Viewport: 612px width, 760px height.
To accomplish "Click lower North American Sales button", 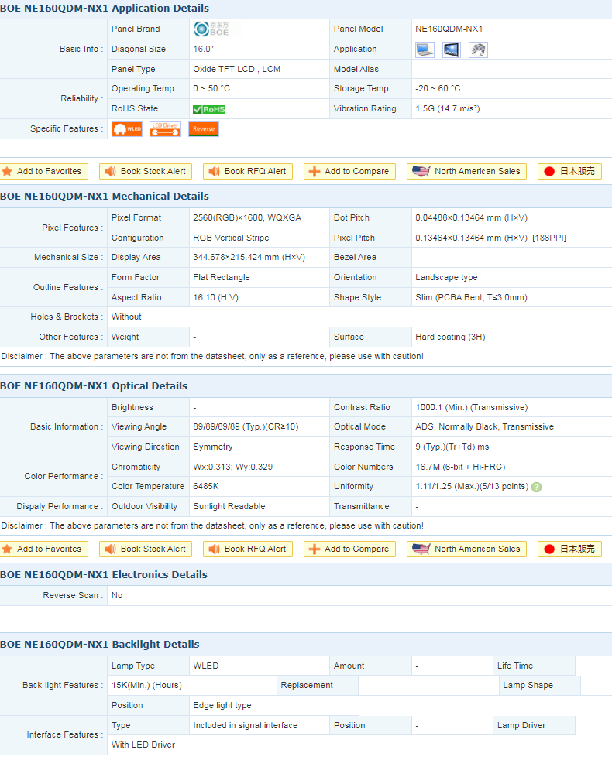I will tap(466, 549).
